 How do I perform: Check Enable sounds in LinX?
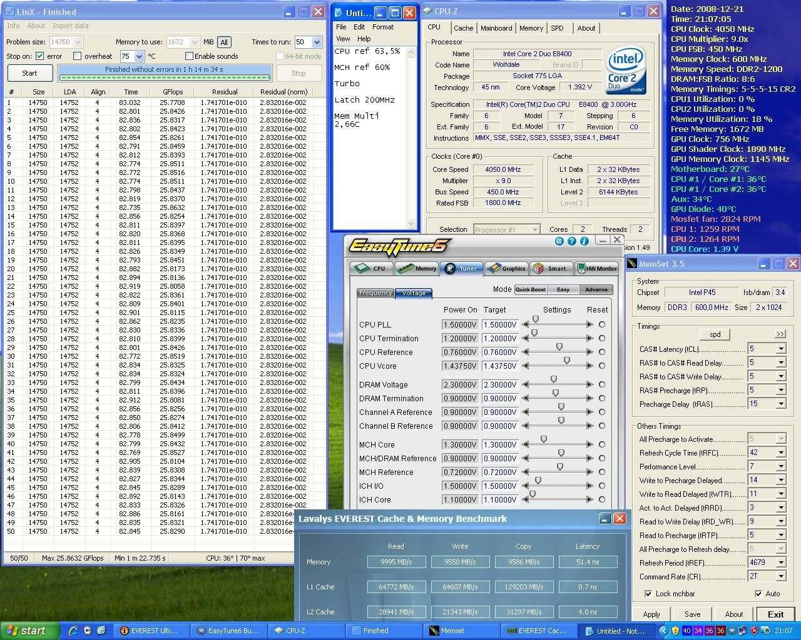pyautogui.click(x=189, y=56)
